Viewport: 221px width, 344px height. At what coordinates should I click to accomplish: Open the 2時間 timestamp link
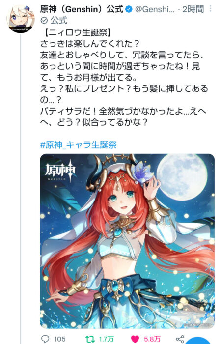point(193,9)
